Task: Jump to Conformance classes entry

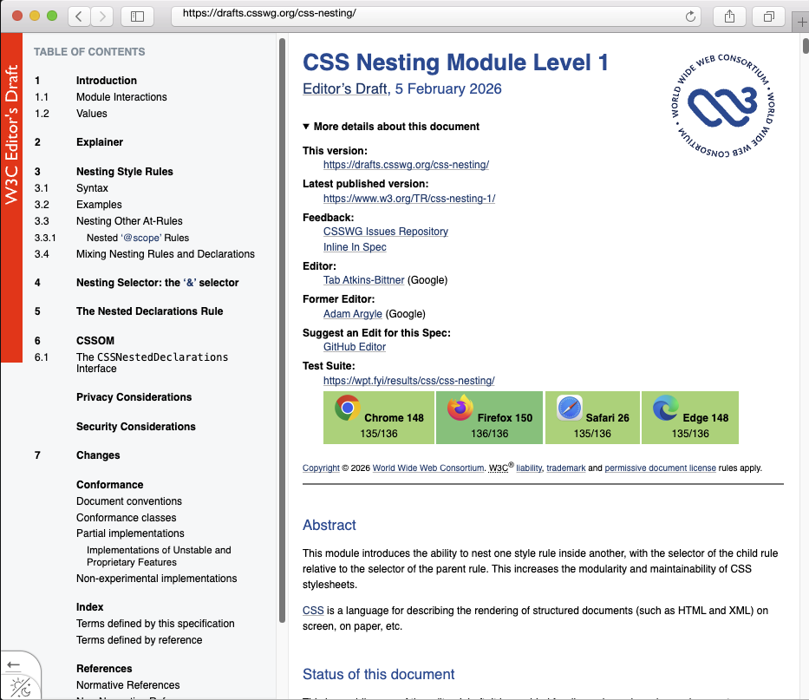Action: [x=127, y=518]
